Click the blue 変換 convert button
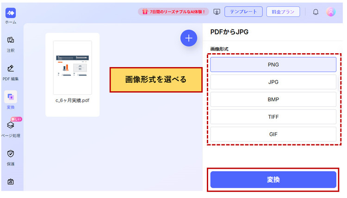 (x=273, y=179)
